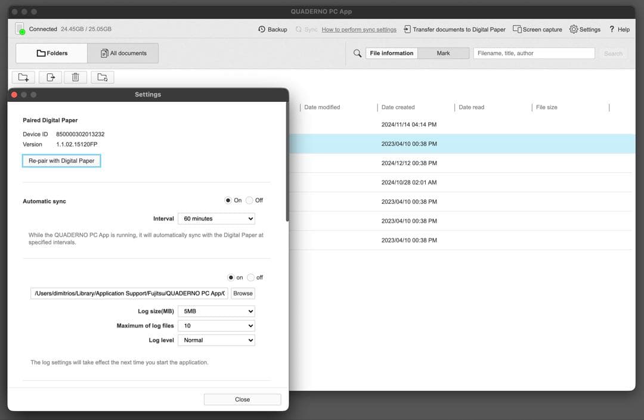Click the trash delete toolbar icon
The height and width of the screenshot is (420, 644).
pyautogui.click(x=76, y=77)
